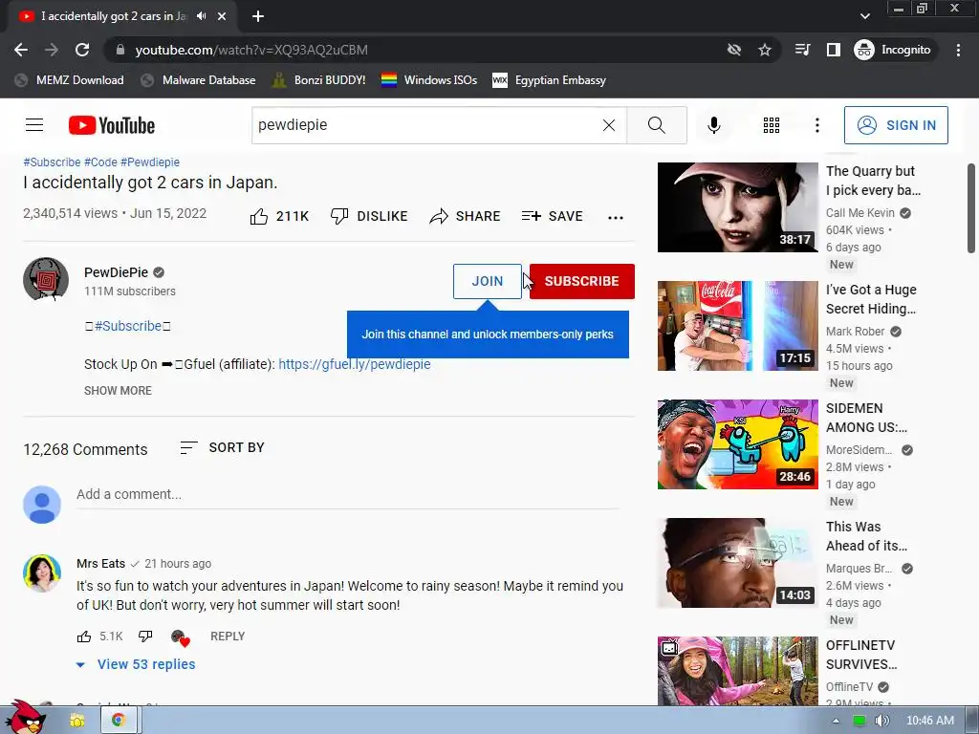Open Mark Rober Secret Hiding thumbnail
Image resolution: width=979 pixels, height=734 pixels.
coord(737,326)
